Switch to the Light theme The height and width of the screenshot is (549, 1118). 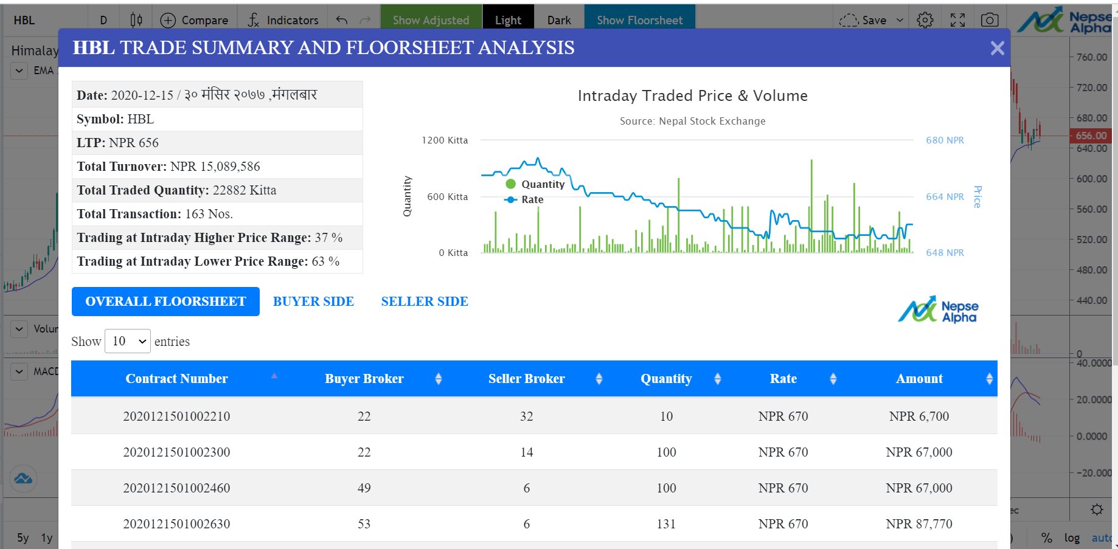508,20
